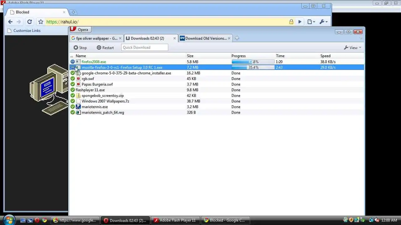
Task: Switch to Blocked - Google Chrome taskbar button
Action: coord(225,220)
